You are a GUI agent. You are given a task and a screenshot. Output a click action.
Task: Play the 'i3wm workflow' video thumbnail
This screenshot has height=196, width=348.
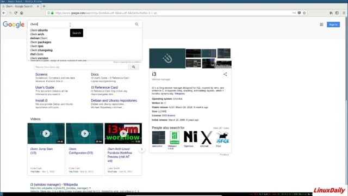(123, 133)
